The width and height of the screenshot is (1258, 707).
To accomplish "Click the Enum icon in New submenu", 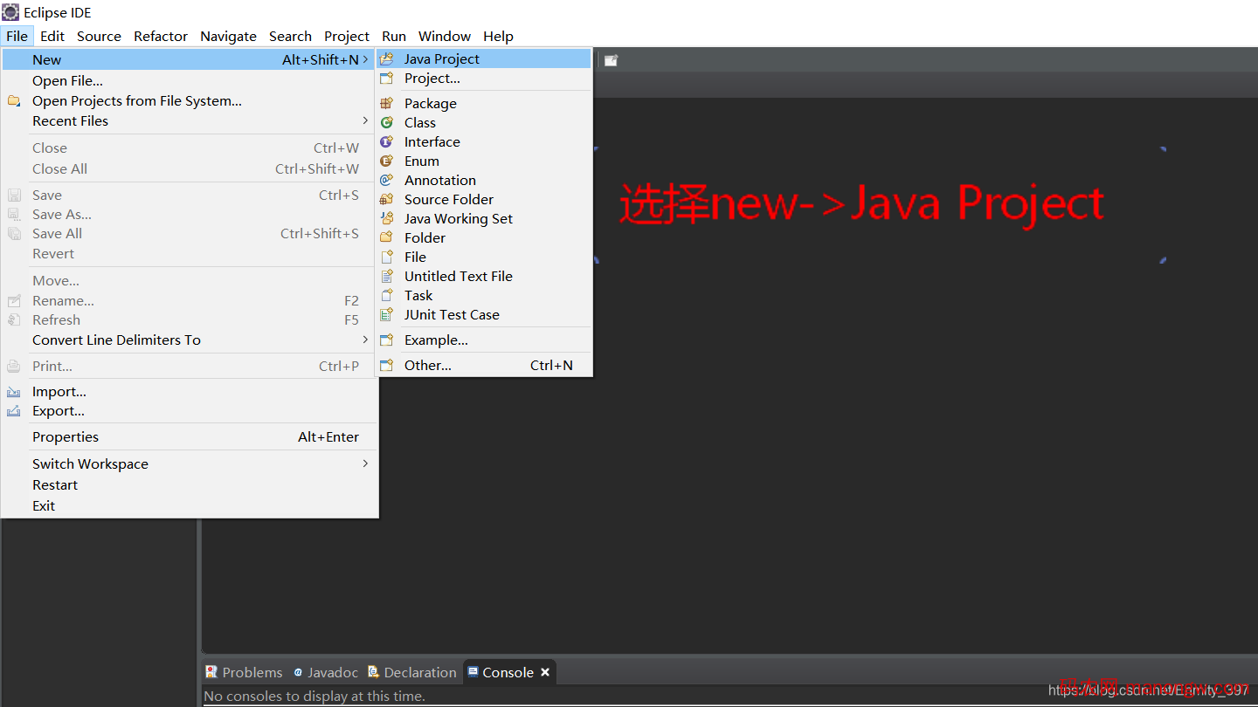I will [x=386, y=161].
